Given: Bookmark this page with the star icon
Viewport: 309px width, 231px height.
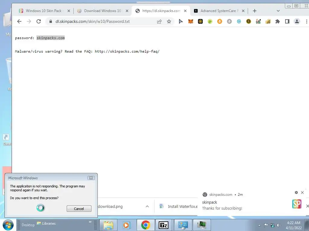Looking at the screenshot, I should (169, 21).
